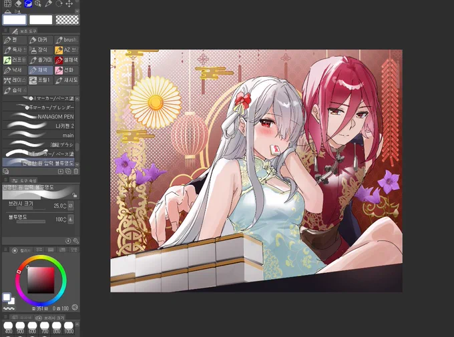Toggle the tool property lock icon
Screen dimensions: 454x337
point(75,196)
